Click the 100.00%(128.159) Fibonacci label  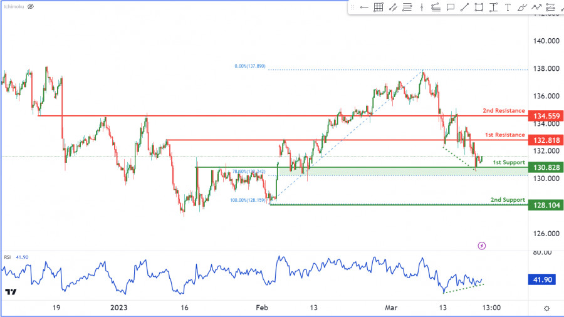[248, 200]
